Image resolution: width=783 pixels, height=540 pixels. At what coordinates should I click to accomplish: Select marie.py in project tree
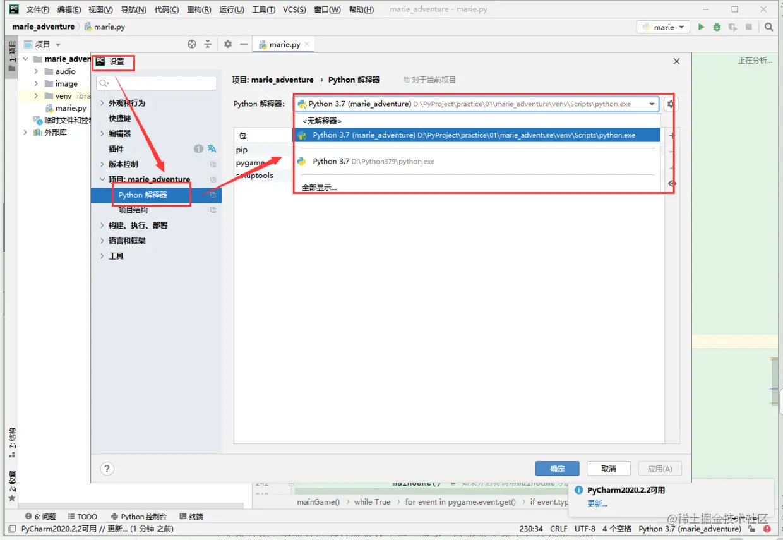[71, 109]
